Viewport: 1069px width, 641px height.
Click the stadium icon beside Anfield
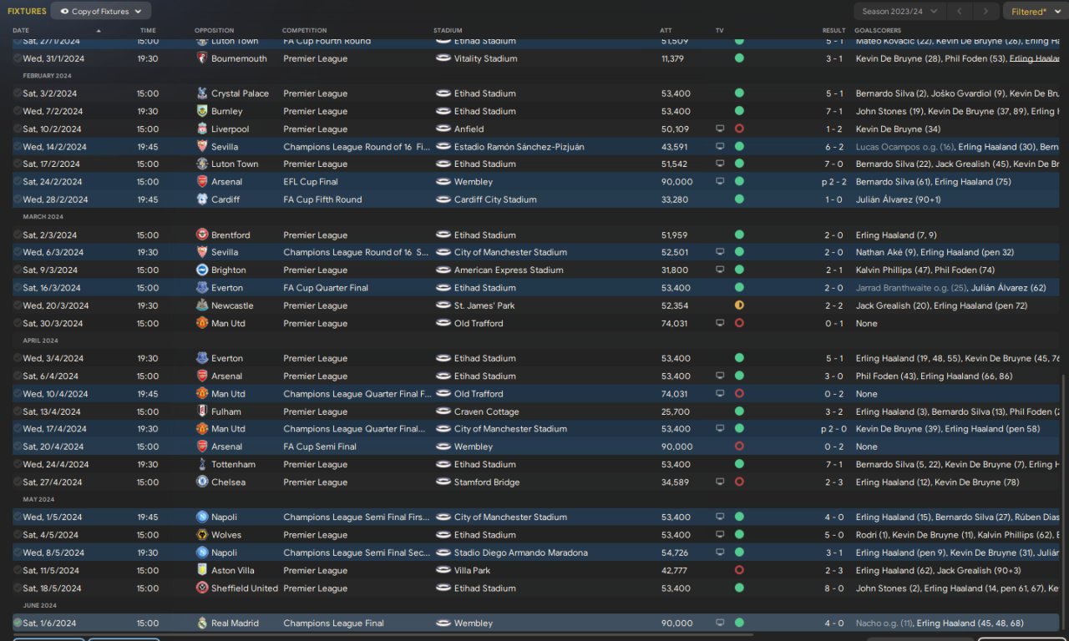pos(443,129)
